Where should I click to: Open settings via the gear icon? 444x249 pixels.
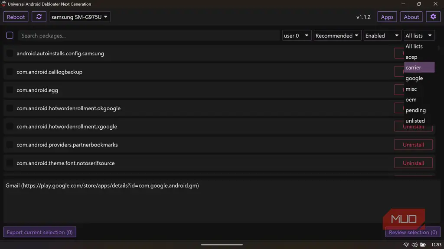433,17
